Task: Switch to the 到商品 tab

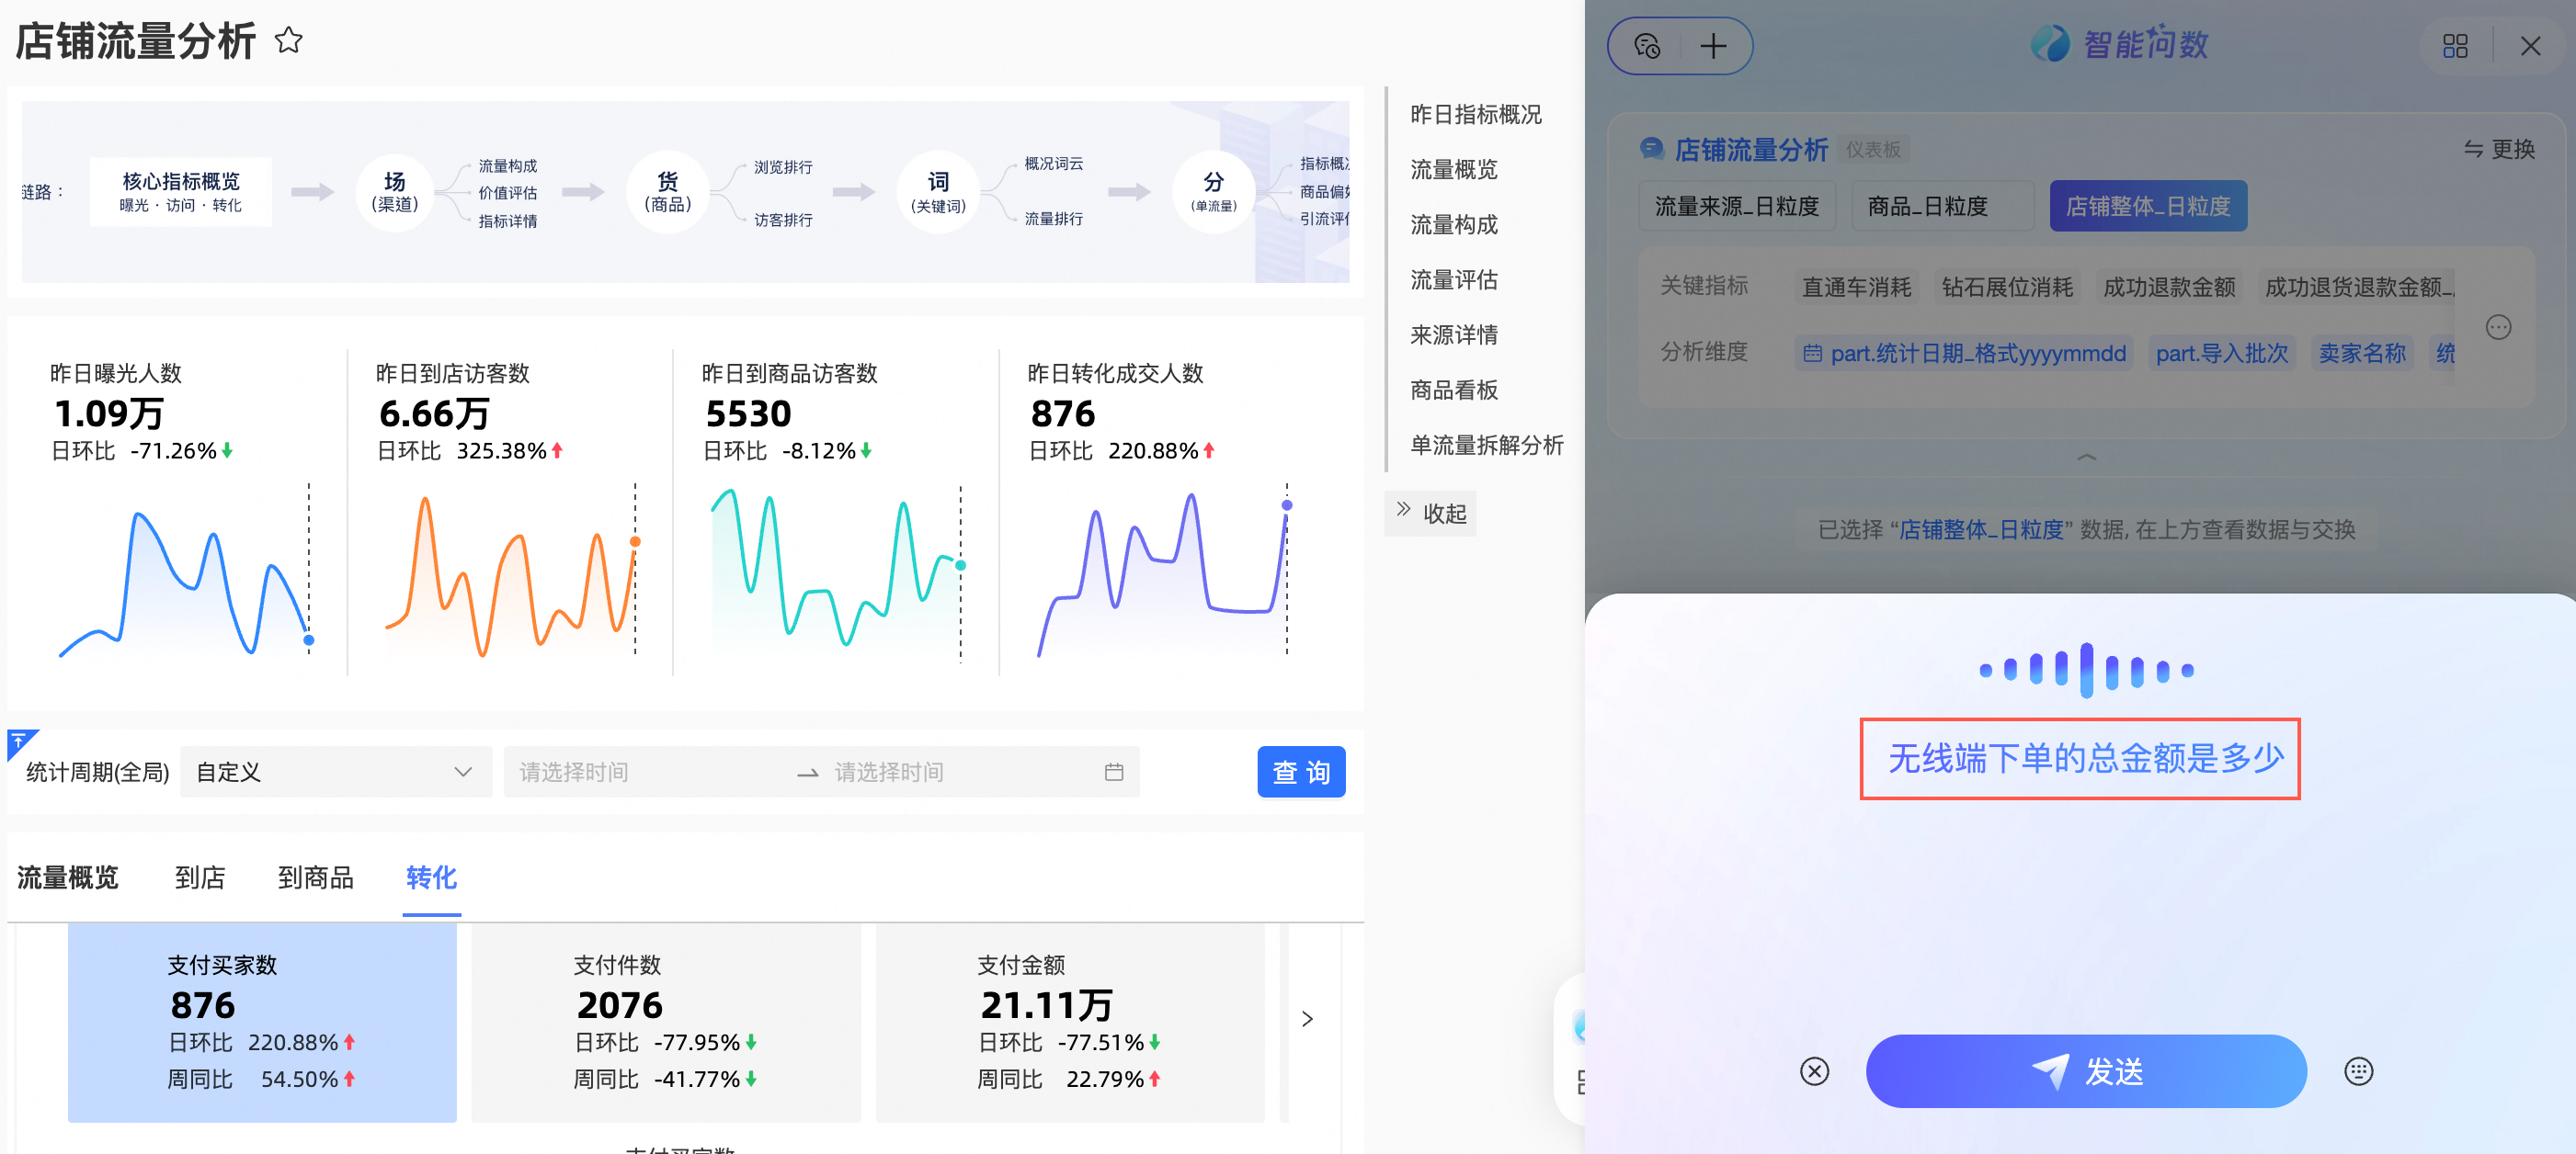Action: point(315,877)
